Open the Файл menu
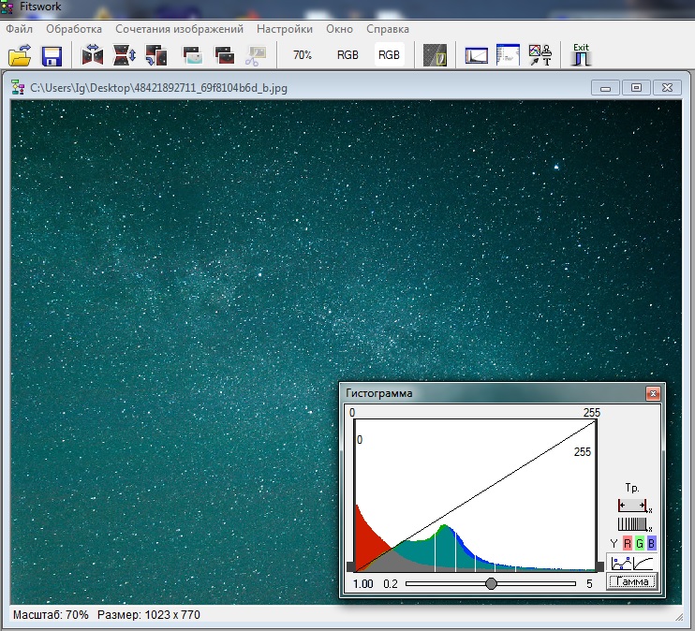The width and height of the screenshot is (695, 631). (19, 29)
